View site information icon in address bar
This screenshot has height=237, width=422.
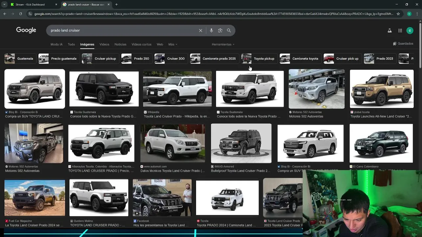30,14
